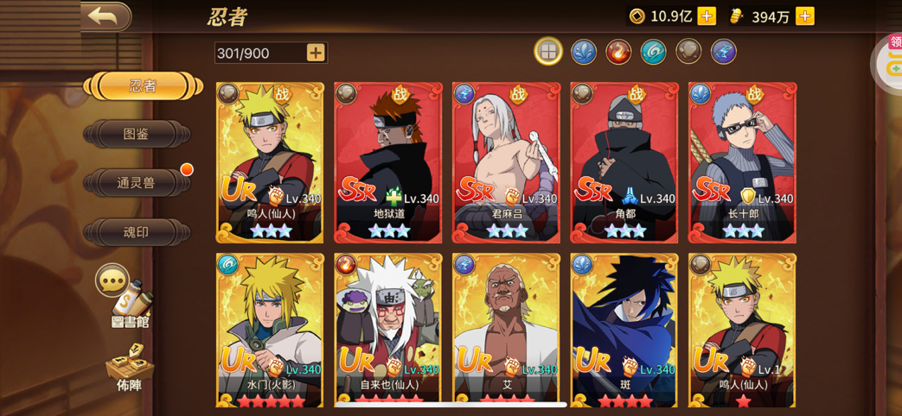Select the all-elements grid filter icon

click(548, 52)
